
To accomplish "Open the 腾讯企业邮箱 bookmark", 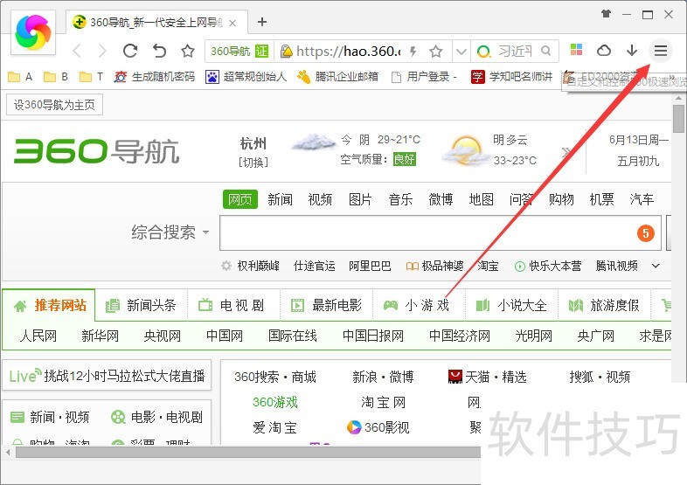I will pyautogui.click(x=337, y=77).
